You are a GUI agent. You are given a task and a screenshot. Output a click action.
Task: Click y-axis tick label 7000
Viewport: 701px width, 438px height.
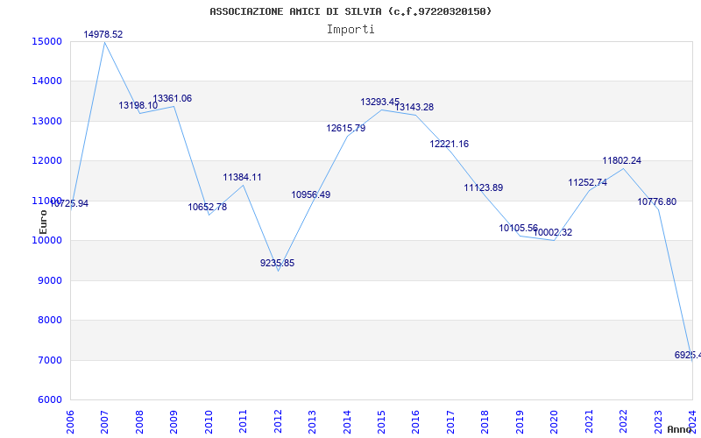[49, 360]
